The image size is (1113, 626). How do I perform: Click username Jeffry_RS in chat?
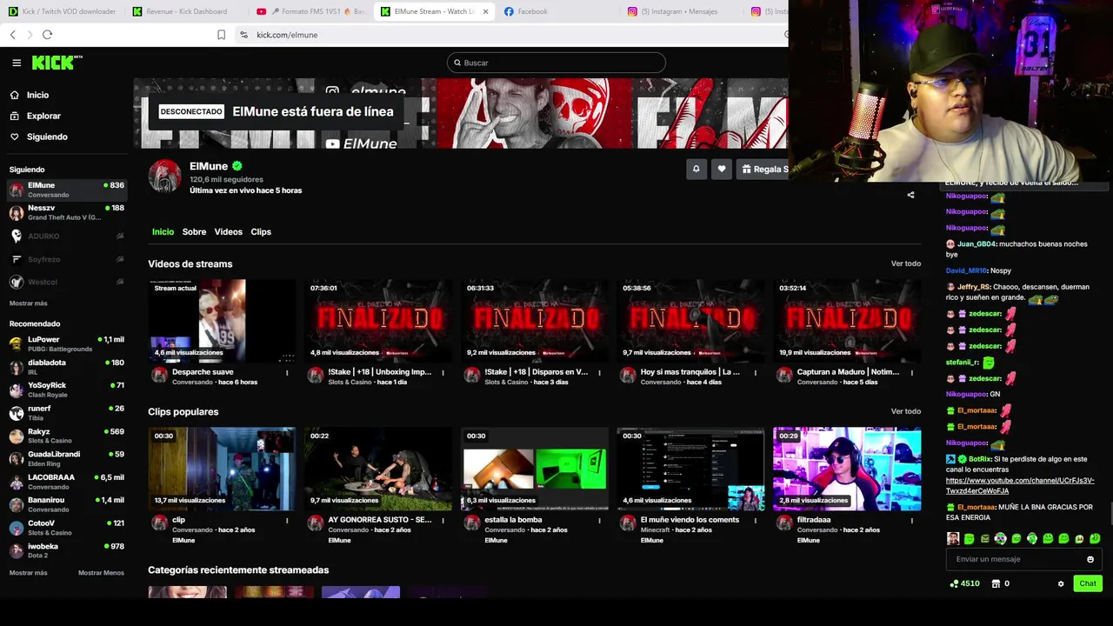pos(974,287)
